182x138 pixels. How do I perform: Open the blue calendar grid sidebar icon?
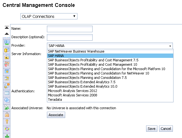tap(7, 71)
